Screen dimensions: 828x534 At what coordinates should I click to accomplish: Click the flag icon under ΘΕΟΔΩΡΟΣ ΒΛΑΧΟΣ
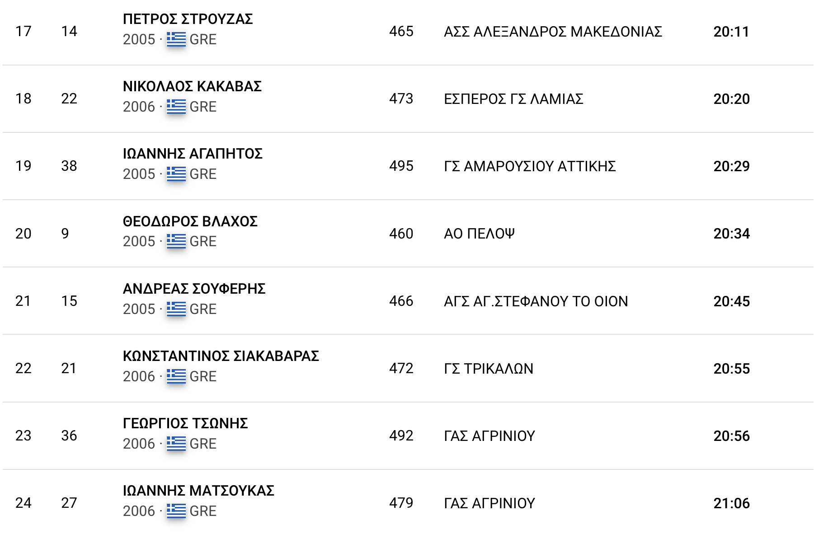176,241
